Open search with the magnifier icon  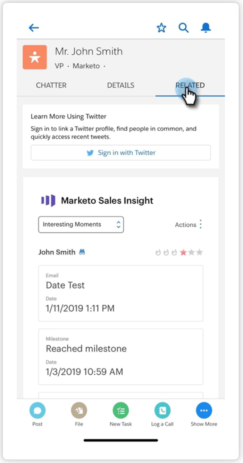coord(184,28)
